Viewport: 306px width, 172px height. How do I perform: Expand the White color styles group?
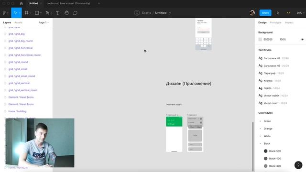[260, 136]
